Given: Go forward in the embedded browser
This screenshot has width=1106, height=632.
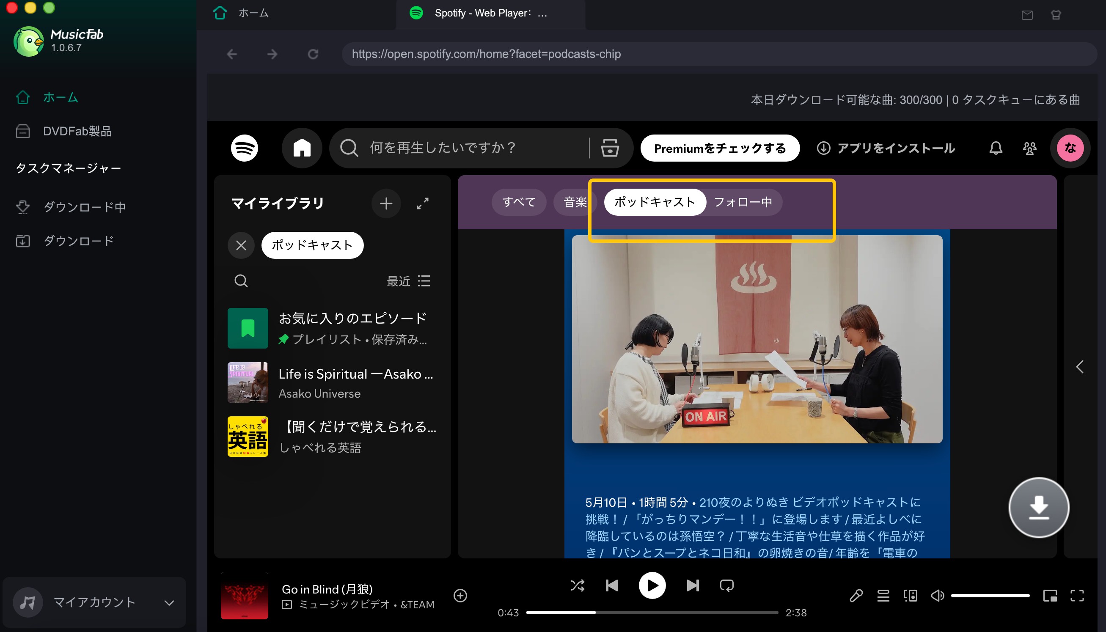Looking at the screenshot, I should tap(272, 54).
